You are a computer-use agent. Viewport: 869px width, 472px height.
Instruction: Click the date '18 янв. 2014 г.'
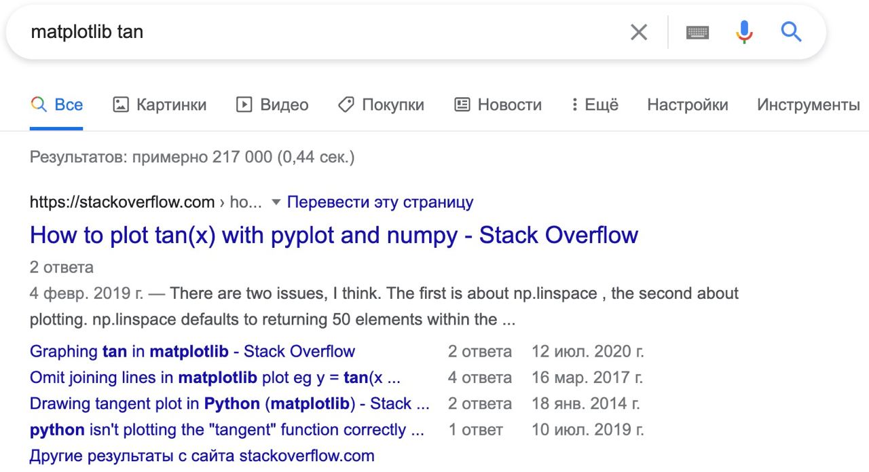click(x=586, y=403)
